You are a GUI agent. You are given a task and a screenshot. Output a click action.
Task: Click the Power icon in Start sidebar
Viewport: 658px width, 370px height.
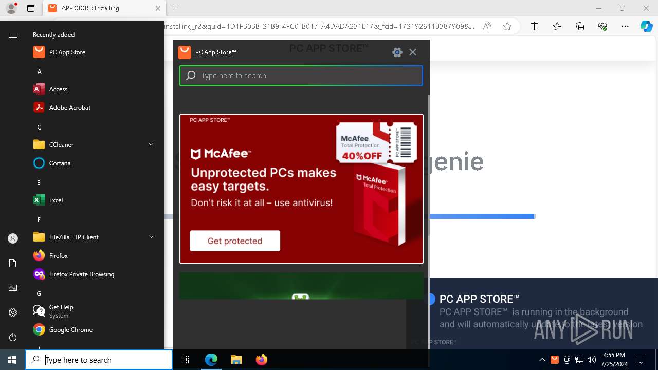click(13, 337)
